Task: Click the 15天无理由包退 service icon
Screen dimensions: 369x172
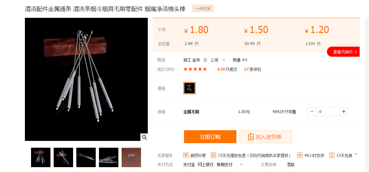Action: pos(213,155)
